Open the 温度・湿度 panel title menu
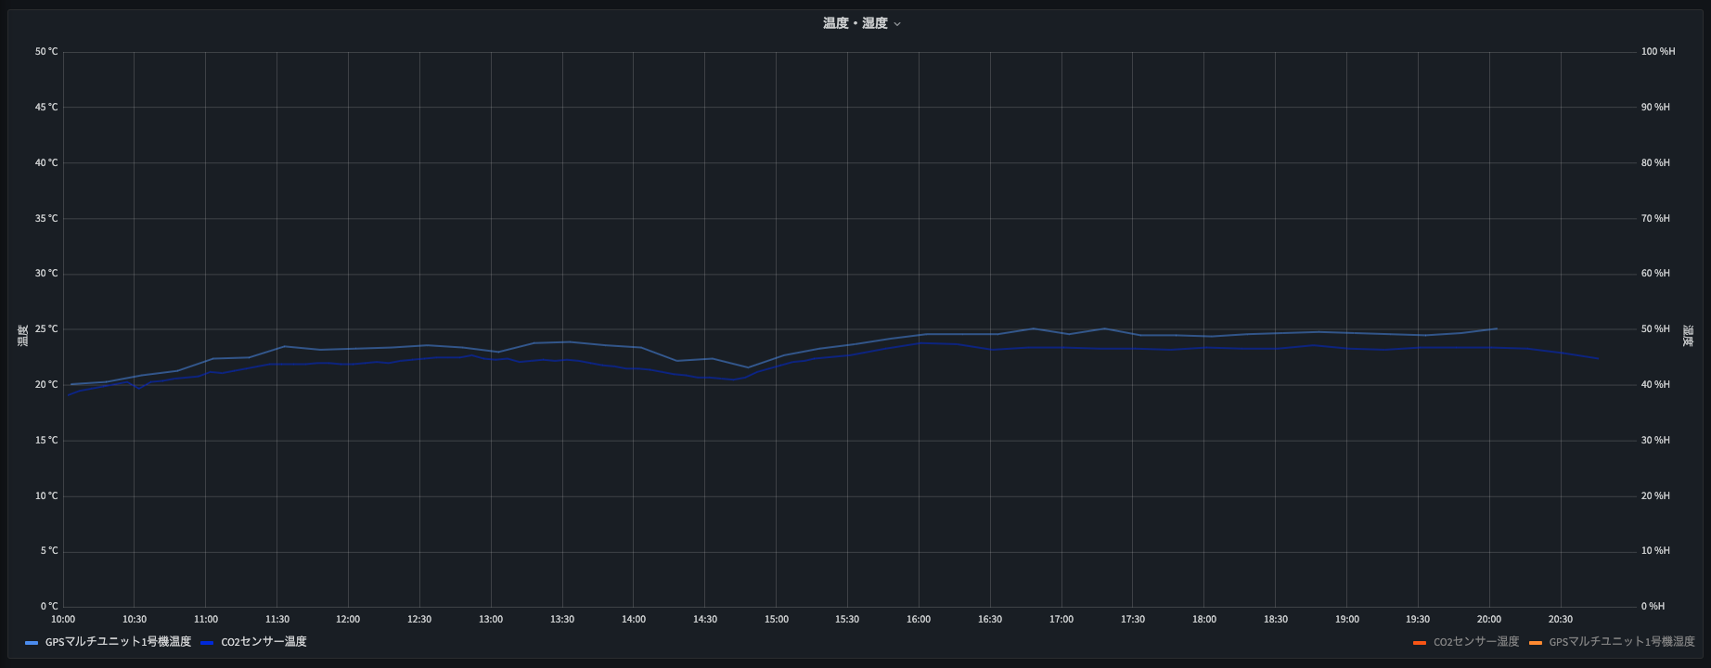The height and width of the screenshot is (668, 1711). coord(861,23)
